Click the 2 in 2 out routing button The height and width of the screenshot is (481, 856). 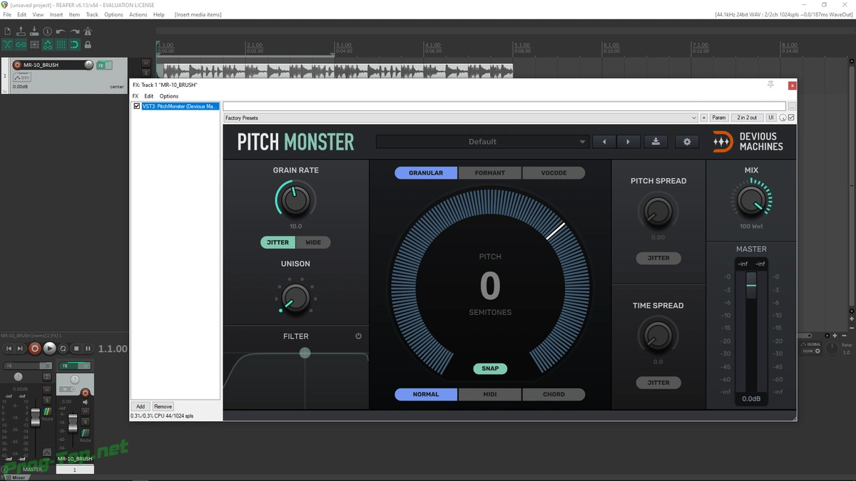[747, 118]
